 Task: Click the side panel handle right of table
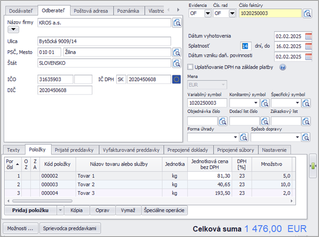313,166
